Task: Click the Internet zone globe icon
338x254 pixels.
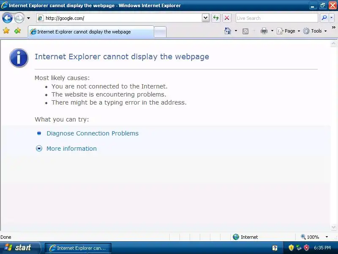Action: [x=236, y=237]
